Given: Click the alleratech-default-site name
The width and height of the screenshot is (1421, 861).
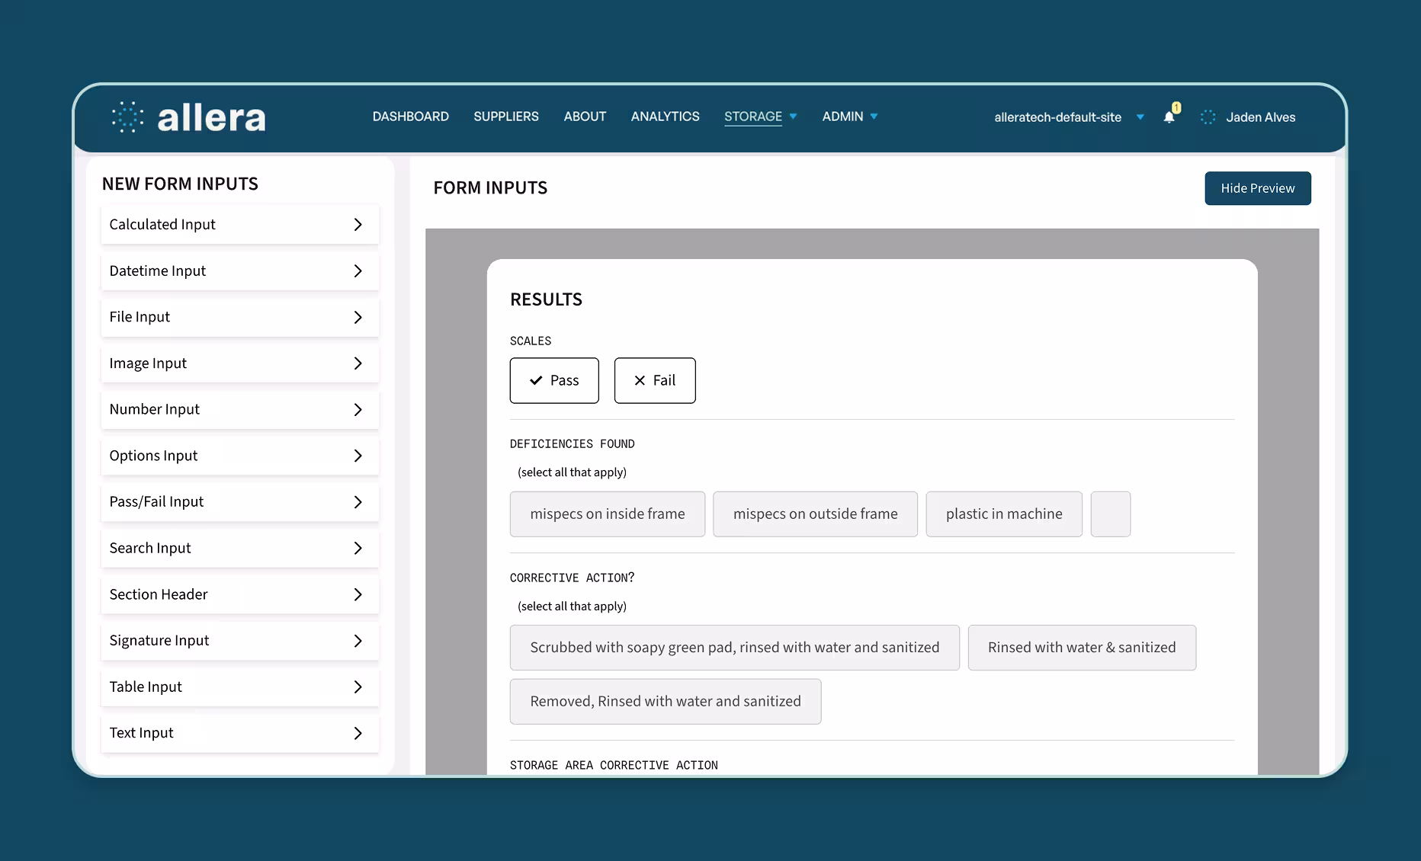Looking at the screenshot, I should click(1058, 117).
